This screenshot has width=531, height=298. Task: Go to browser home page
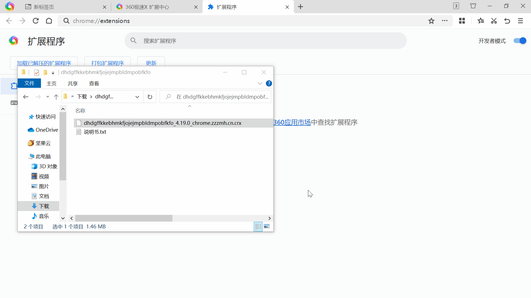click(x=49, y=21)
